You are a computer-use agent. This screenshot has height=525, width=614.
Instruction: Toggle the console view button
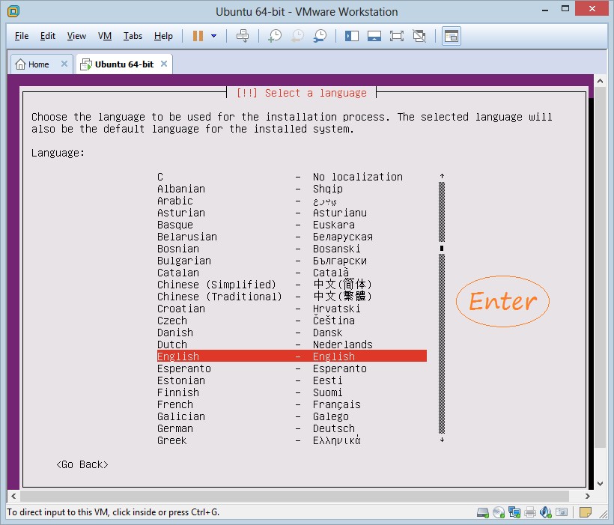[x=451, y=36]
